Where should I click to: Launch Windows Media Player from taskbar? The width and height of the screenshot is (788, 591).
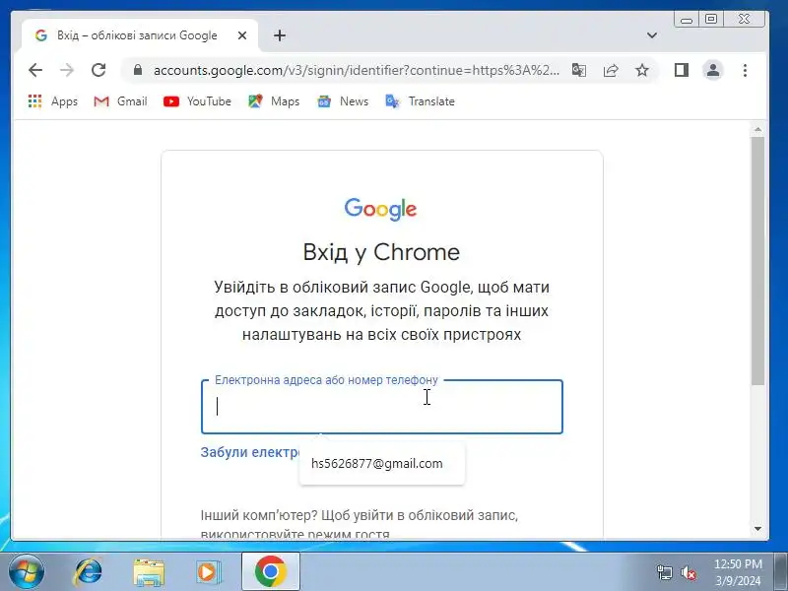[208, 572]
